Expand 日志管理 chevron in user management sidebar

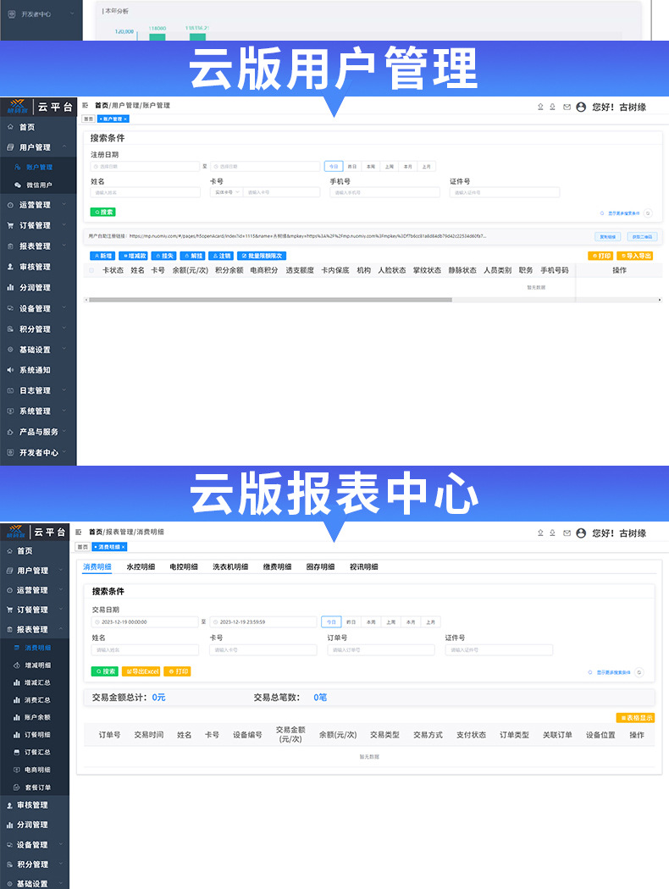tap(64, 390)
